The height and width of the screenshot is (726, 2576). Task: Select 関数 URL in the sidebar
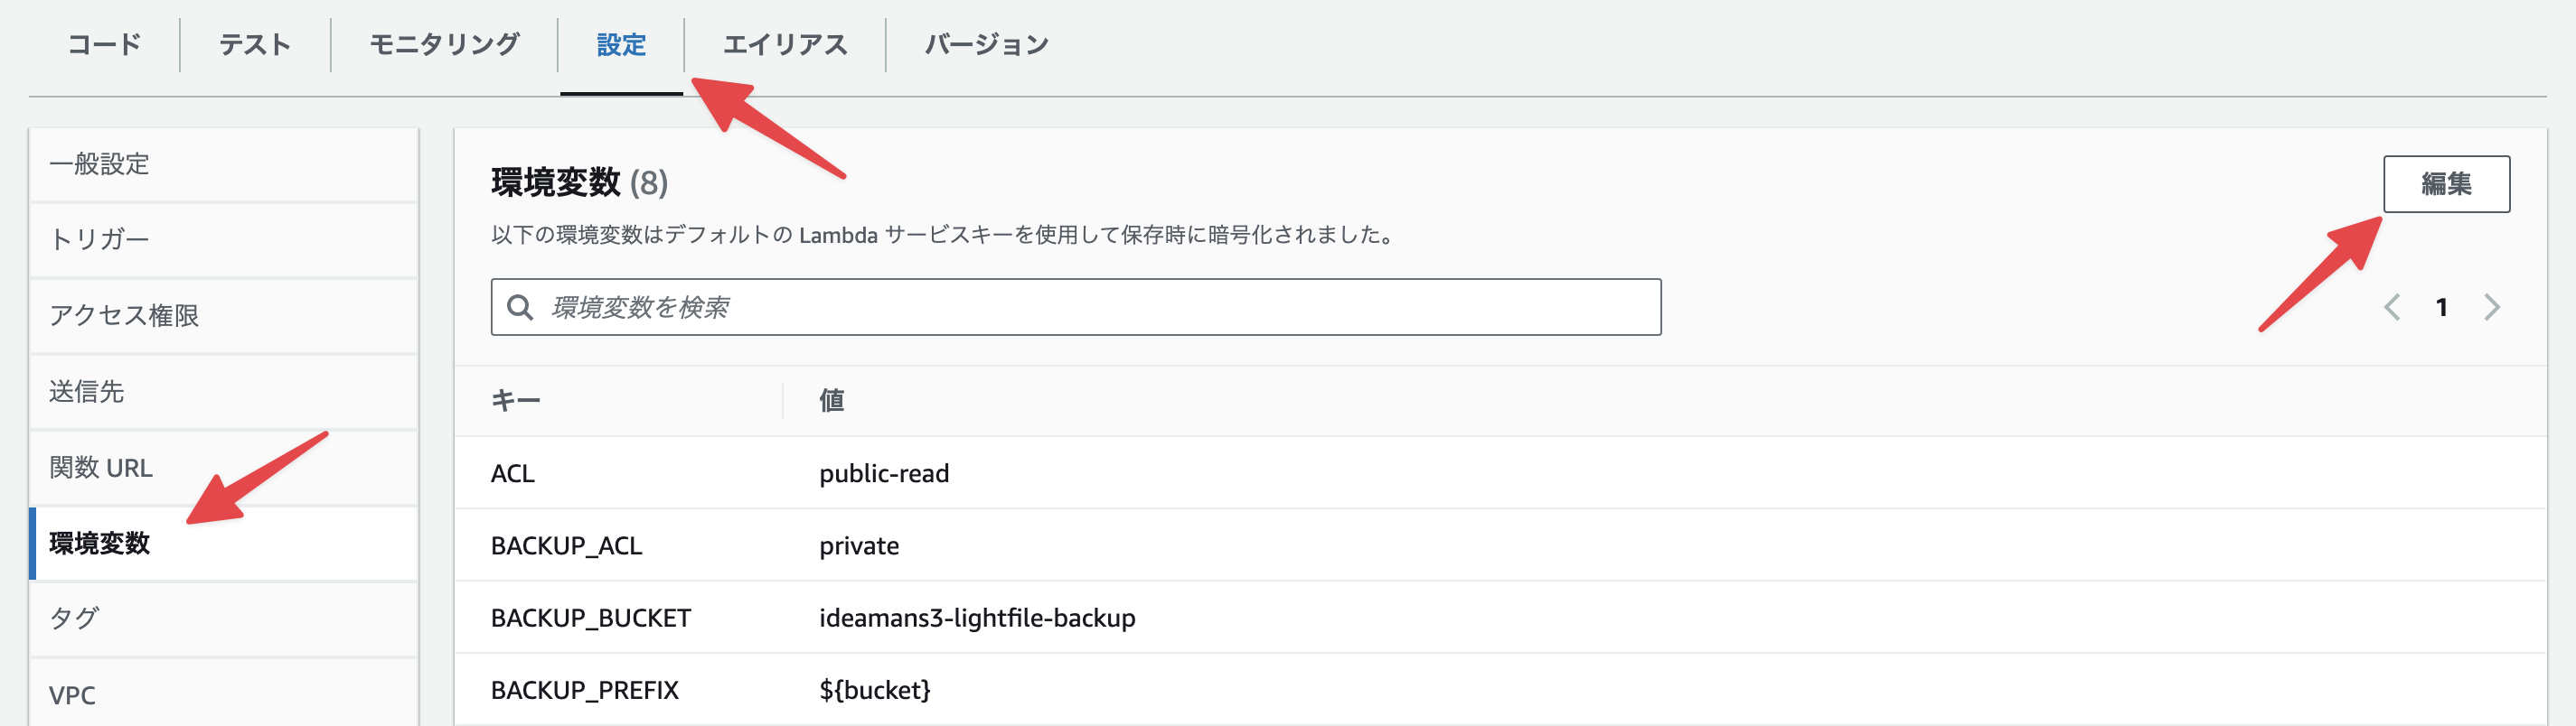click(x=101, y=468)
